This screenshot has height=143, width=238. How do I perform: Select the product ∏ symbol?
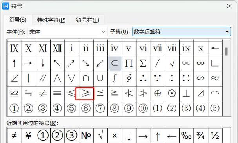129,63
